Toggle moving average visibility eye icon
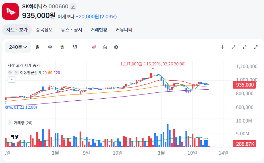The image size is (264, 163). click(10, 72)
